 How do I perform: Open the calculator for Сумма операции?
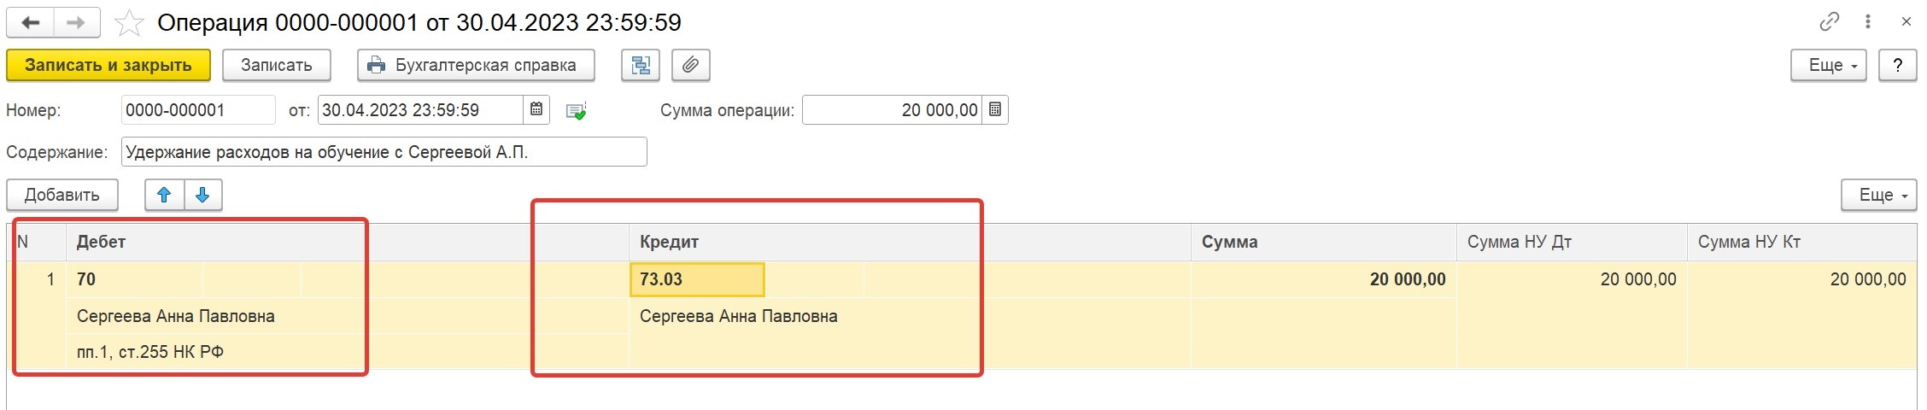tap(995, 109)
